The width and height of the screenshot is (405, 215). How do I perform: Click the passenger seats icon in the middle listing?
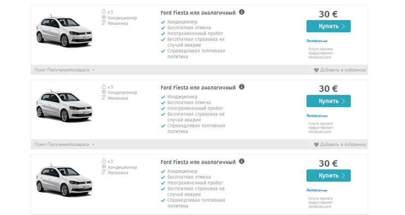pyautogui.click(x=104, y=86)
